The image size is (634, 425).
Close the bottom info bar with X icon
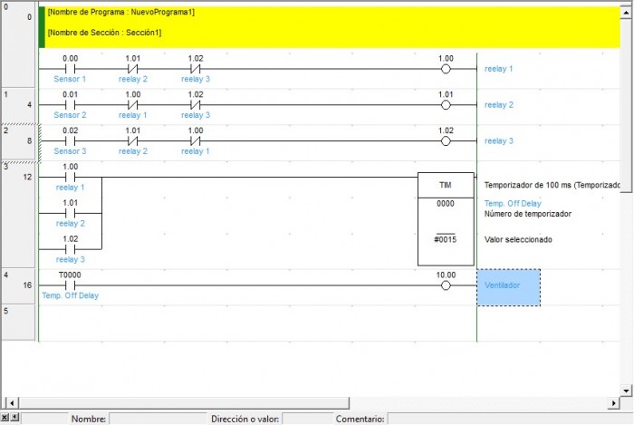5,417
